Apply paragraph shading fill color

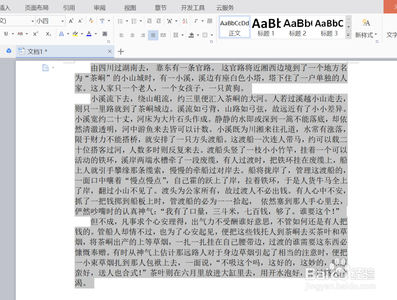coord(191,35)
